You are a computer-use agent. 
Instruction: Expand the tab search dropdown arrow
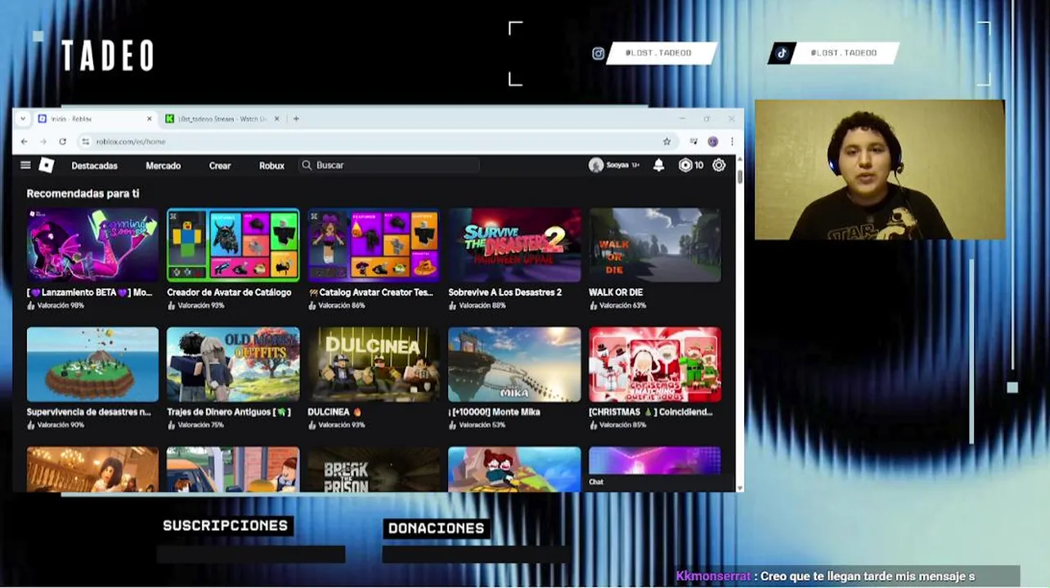(23, 118)
